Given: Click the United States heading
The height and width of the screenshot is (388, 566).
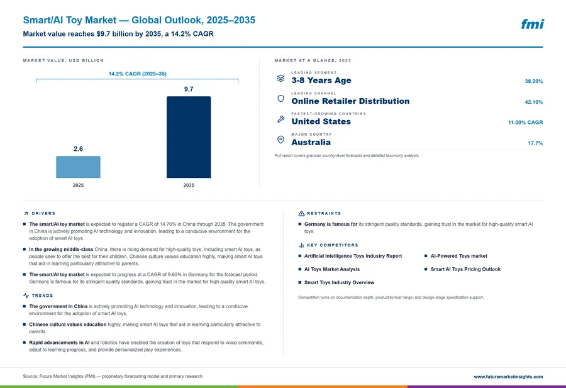Looking at the screenshot, I should click(321, 121).
